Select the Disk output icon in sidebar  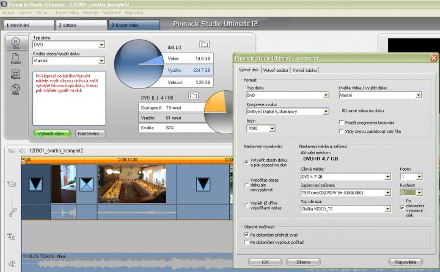point(16,43)
